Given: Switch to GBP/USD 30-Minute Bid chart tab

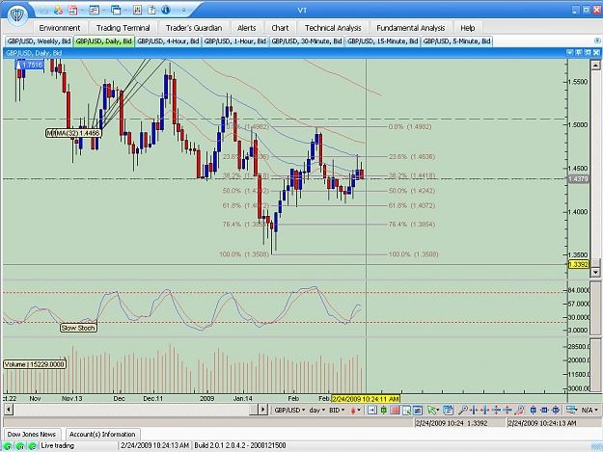Looking at the screenshot, I should click(x=307, y=41).
